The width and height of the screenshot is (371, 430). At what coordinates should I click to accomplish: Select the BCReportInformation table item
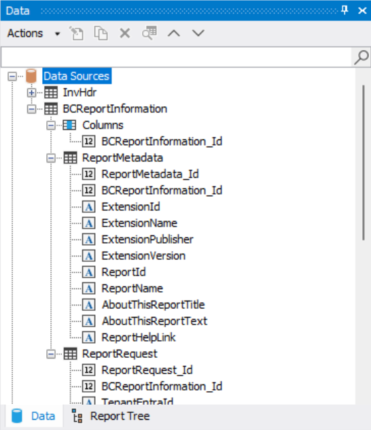115,109
